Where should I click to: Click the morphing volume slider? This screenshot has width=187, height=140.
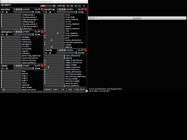[67, 12]
